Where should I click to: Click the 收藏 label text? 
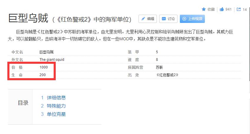(x=211, y=9)
